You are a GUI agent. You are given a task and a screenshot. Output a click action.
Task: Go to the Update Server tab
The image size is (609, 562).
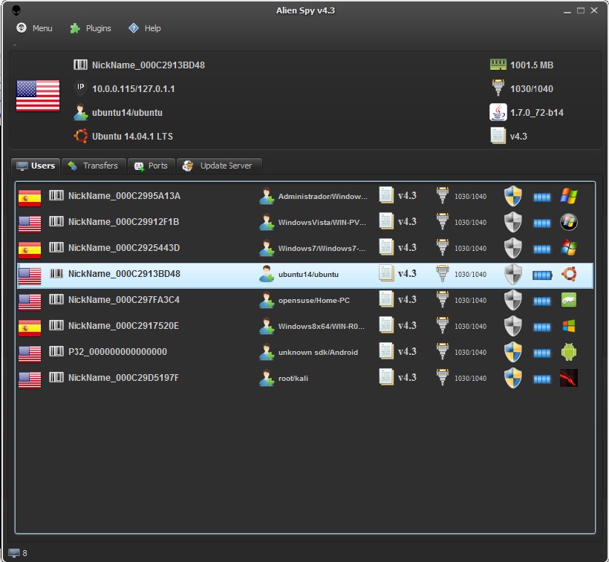tap(219, 166)
